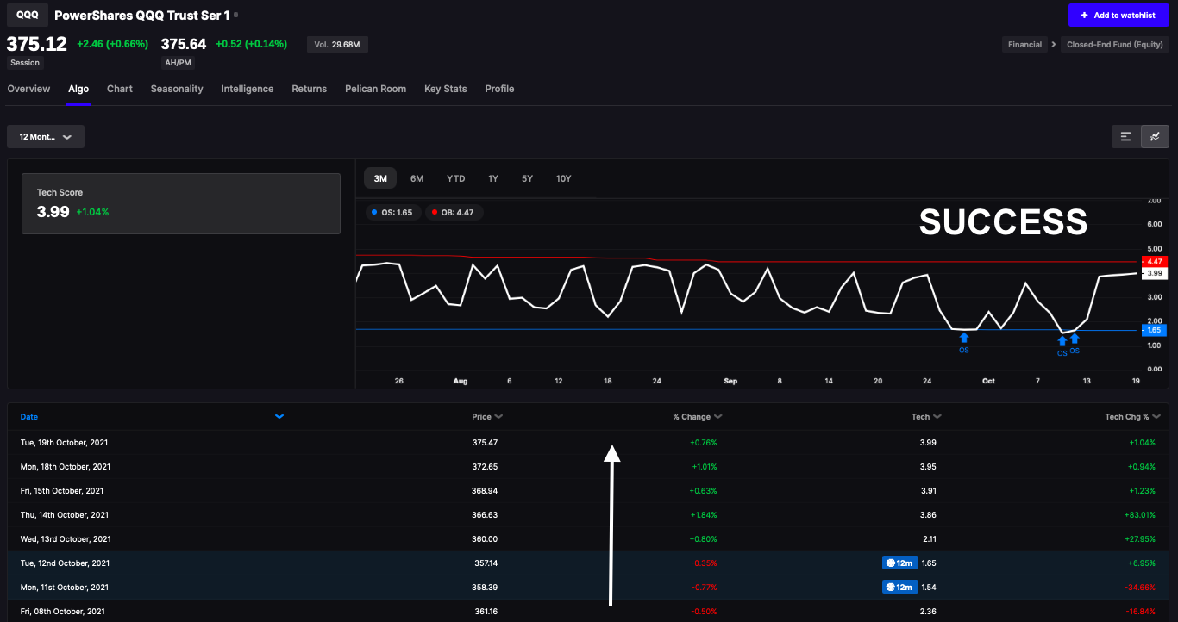Select the Fri, 08th October, 2021 row
The image size is (1178, 622).
[588, 611]
